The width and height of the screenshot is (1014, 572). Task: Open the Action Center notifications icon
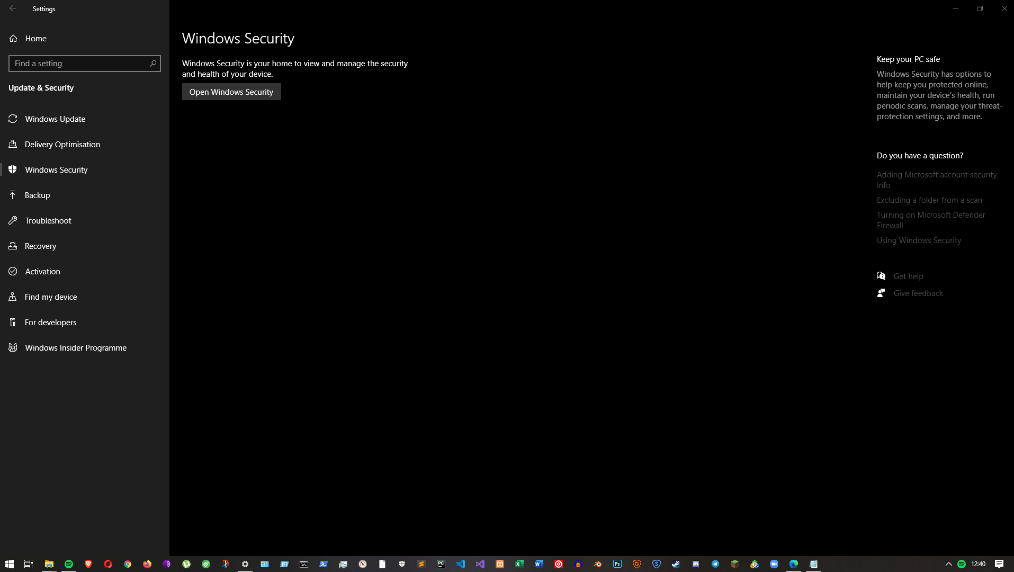pyautogui.click(x=999, y=564)
